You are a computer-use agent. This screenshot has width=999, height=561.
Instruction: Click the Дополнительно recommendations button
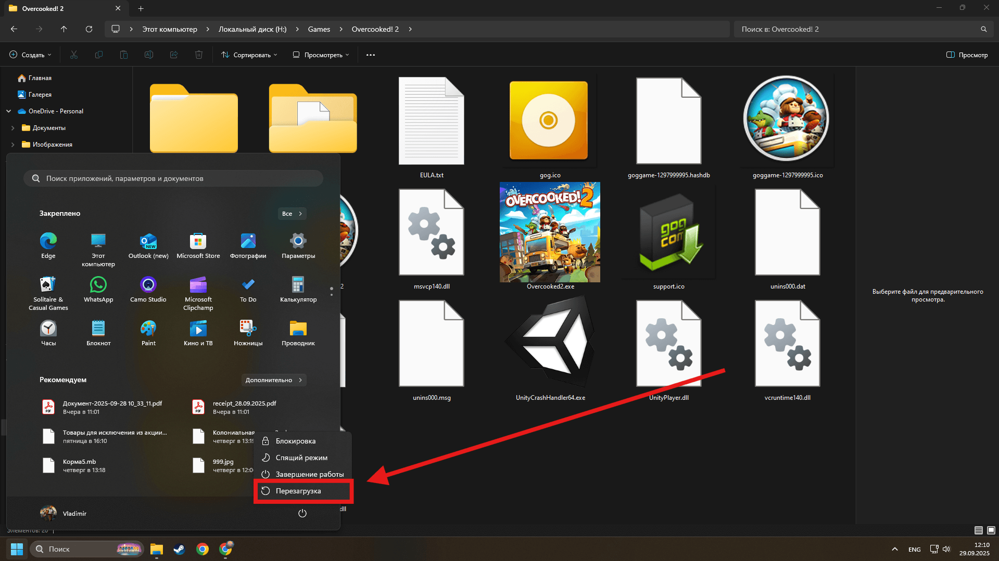273,380
